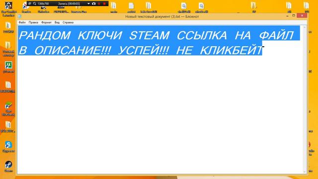Open the recorder bar dropdown arrow

[x=88, y=3]
